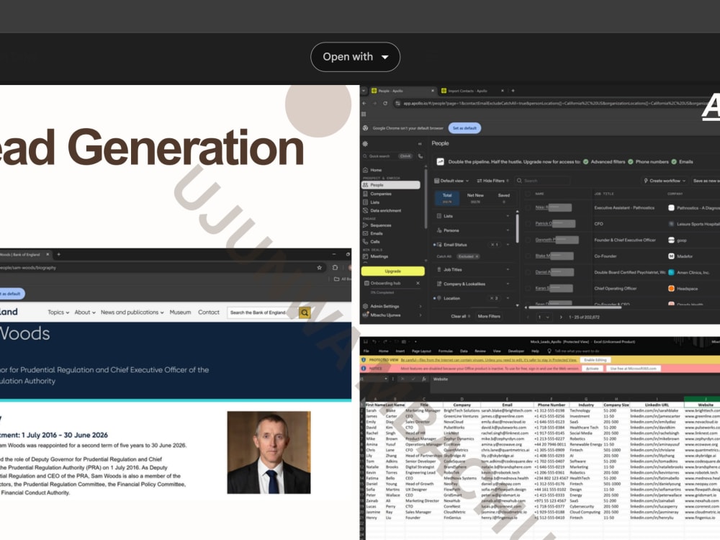This screenshot has height=540, width=720.
Task: Click the 'Search the Bank of England' field
Action: click(263, 312)
